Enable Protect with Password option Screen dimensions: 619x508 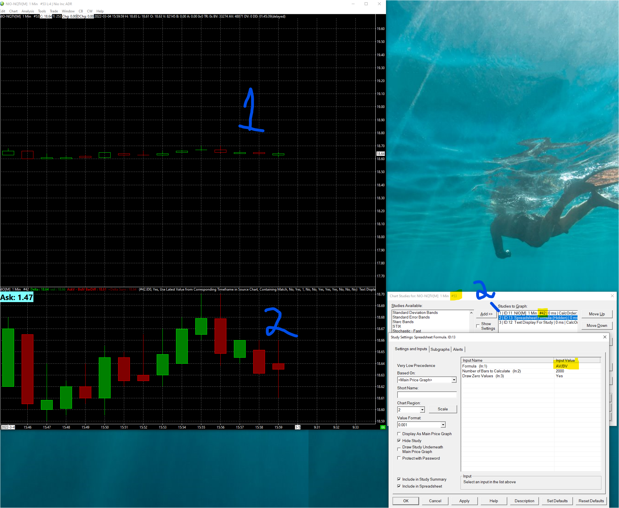[x=399, y=458]
